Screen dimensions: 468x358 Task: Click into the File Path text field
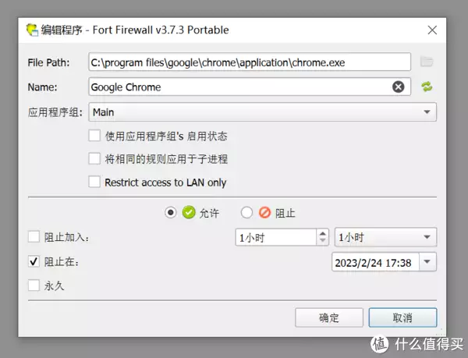[x=250, y=62]
